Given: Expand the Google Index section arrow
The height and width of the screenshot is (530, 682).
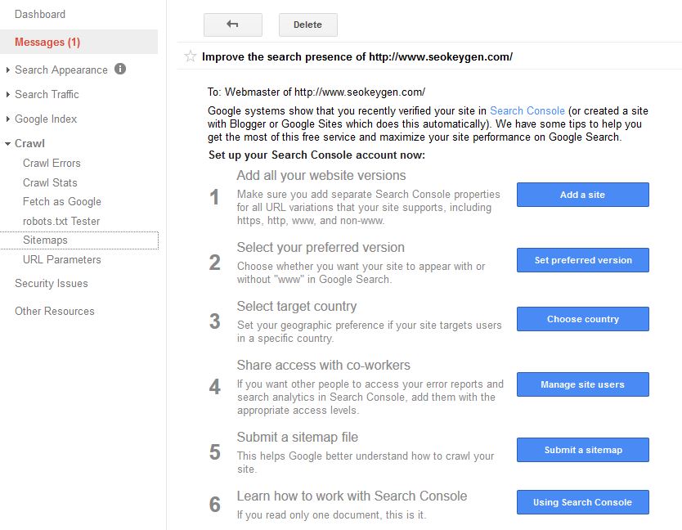Looking at the screenshot, I should pyautogui.click(x=8, y=119).
